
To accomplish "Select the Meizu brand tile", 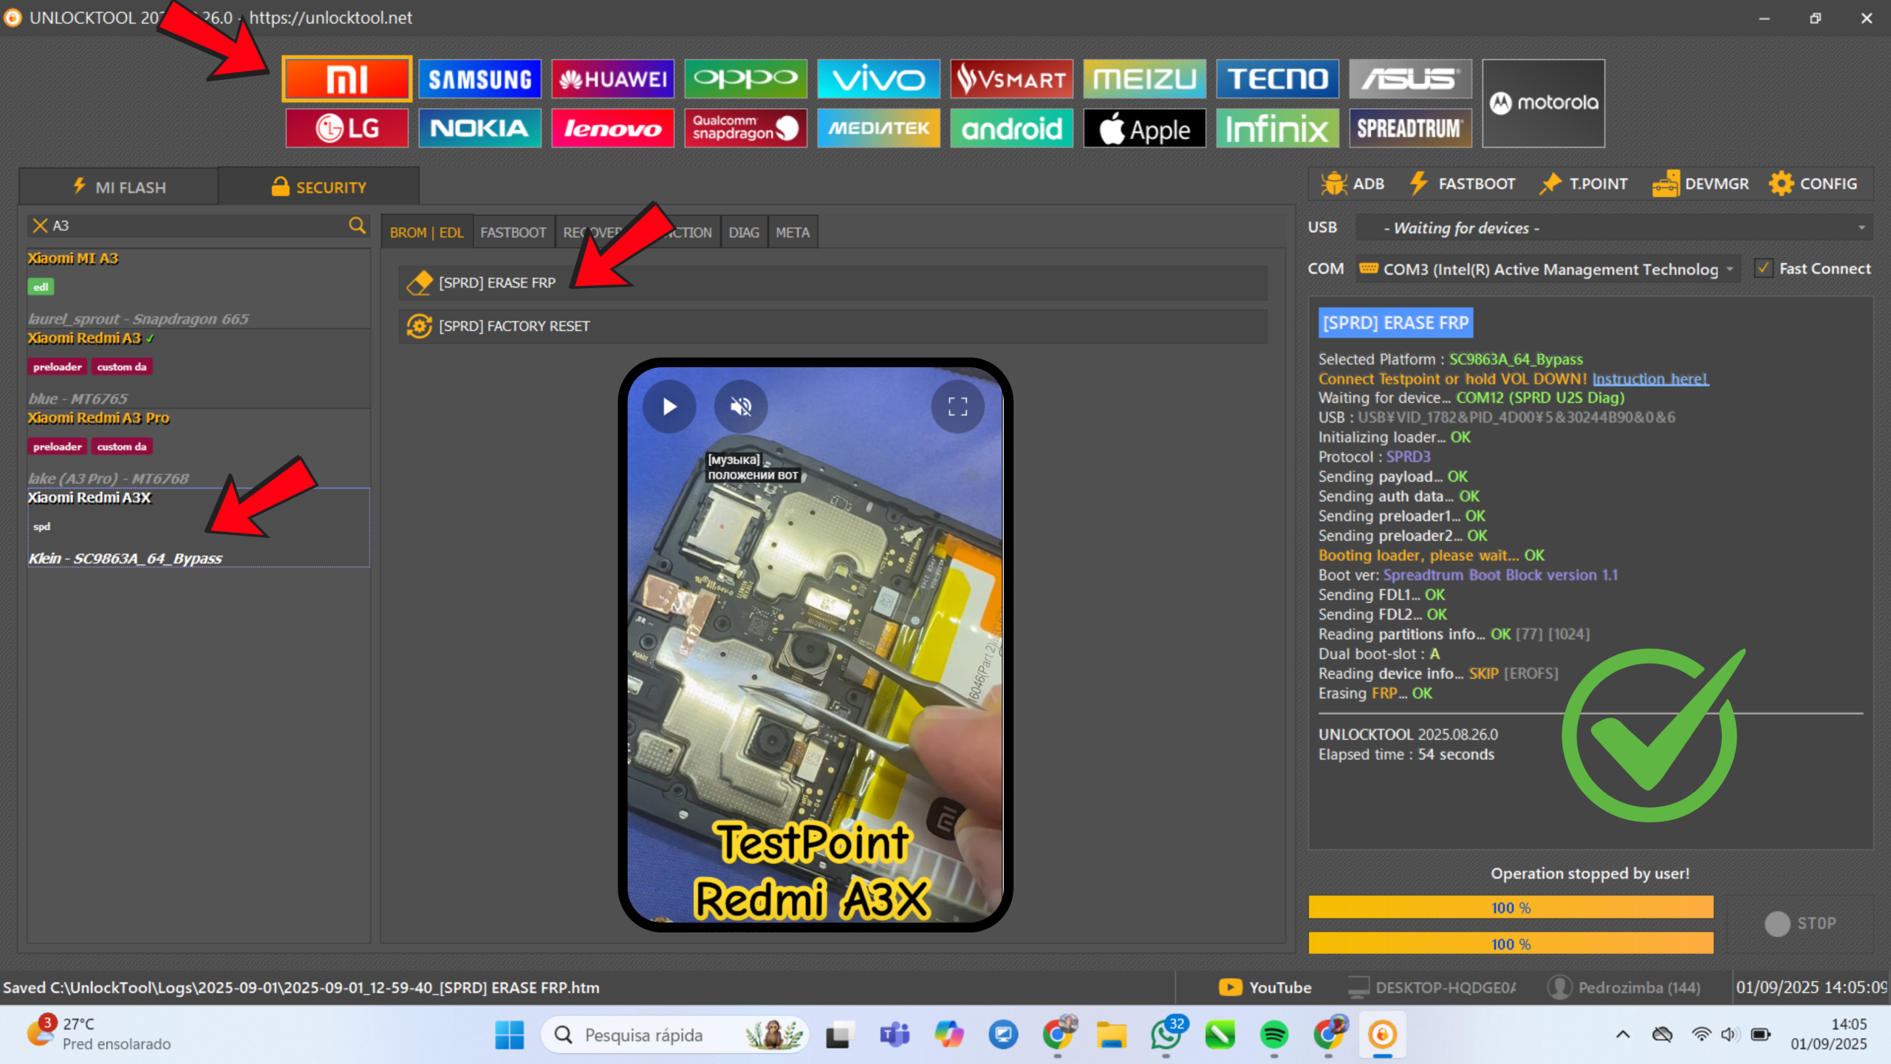I will coord(1144,78).
